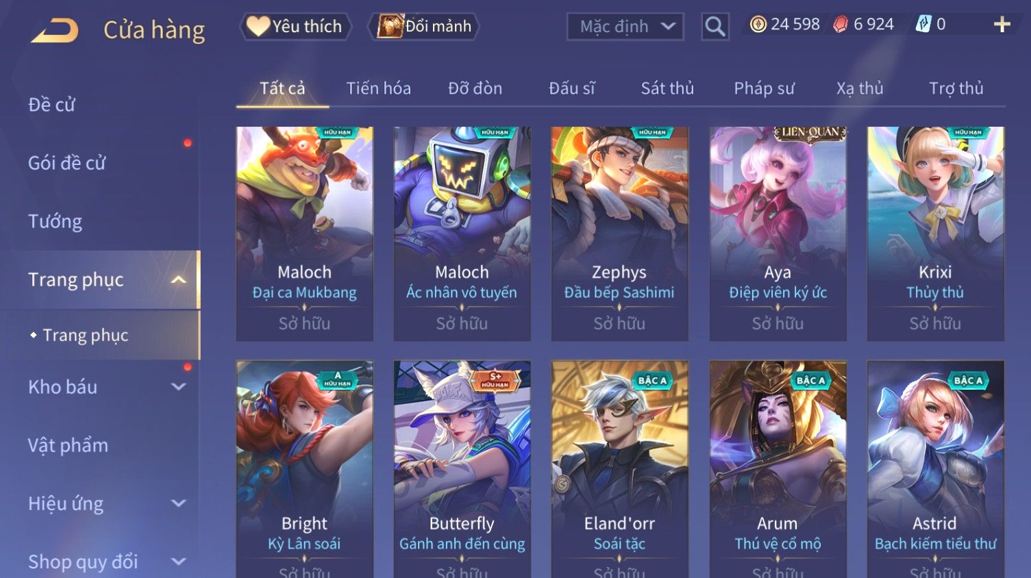Click the red gem balance icon
Image resolution: width=1031 pixels, height=578 pixels.
click(841, 25)
